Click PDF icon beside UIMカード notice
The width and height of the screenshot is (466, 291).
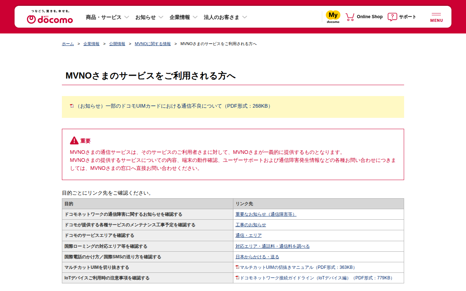(72, 106)
